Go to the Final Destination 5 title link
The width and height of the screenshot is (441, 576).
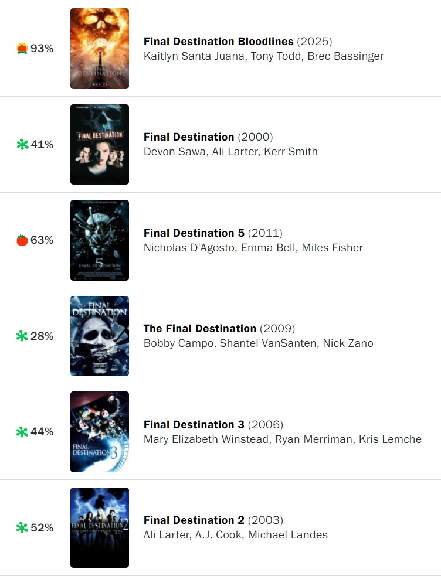194,233
